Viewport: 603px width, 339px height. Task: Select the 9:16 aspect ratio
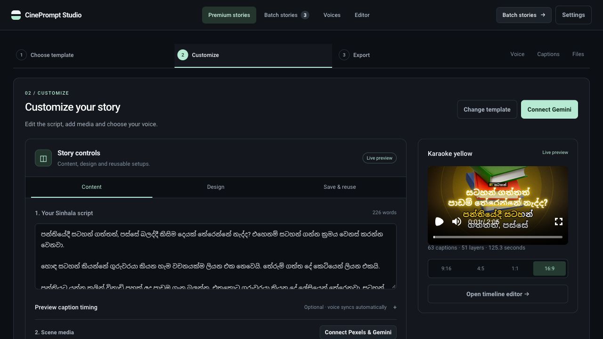point(446,268)
